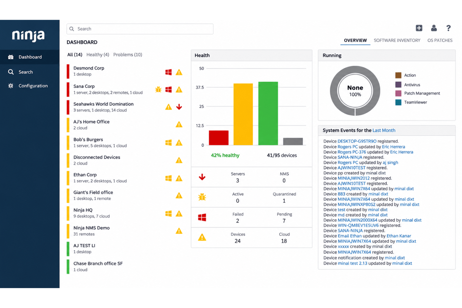Click bug icon in Health Active row
The image size is (462, 308).
202,197
